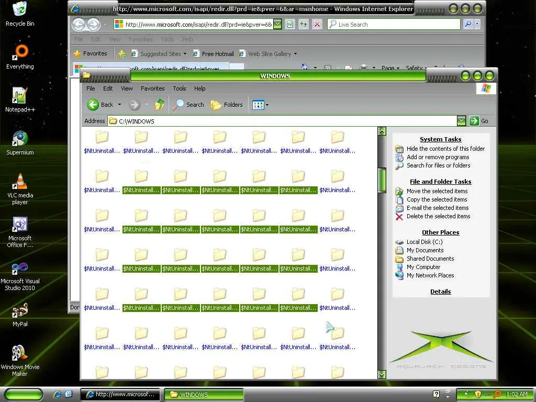
Task: Switch to the Internet Explorer taskbar button
Action: (120, 394)
